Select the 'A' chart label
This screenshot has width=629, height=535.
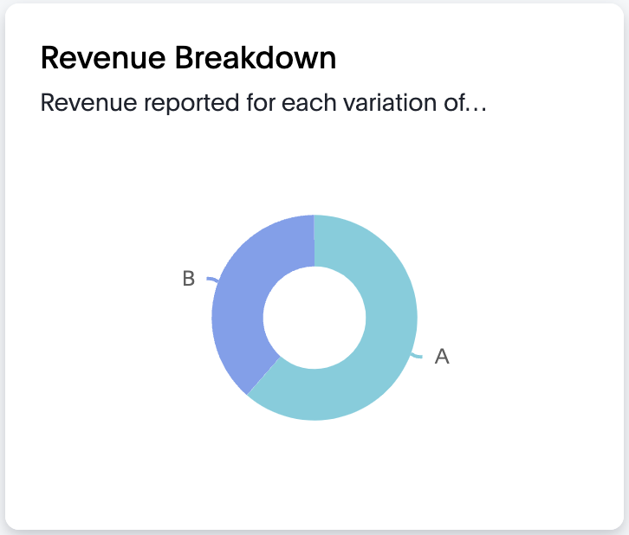click(x=442, y=357)
